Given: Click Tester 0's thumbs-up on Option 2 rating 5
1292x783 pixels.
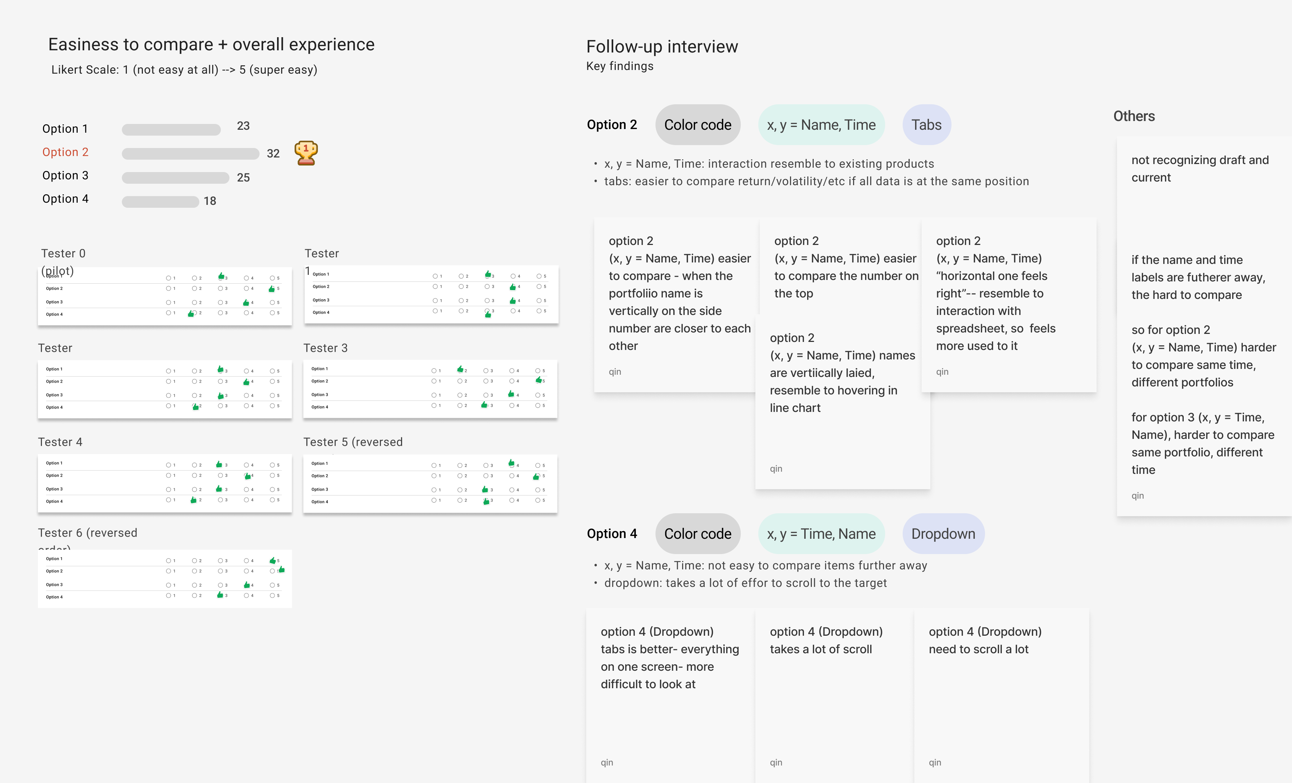Looking at the screenshot, I should 272,289.
